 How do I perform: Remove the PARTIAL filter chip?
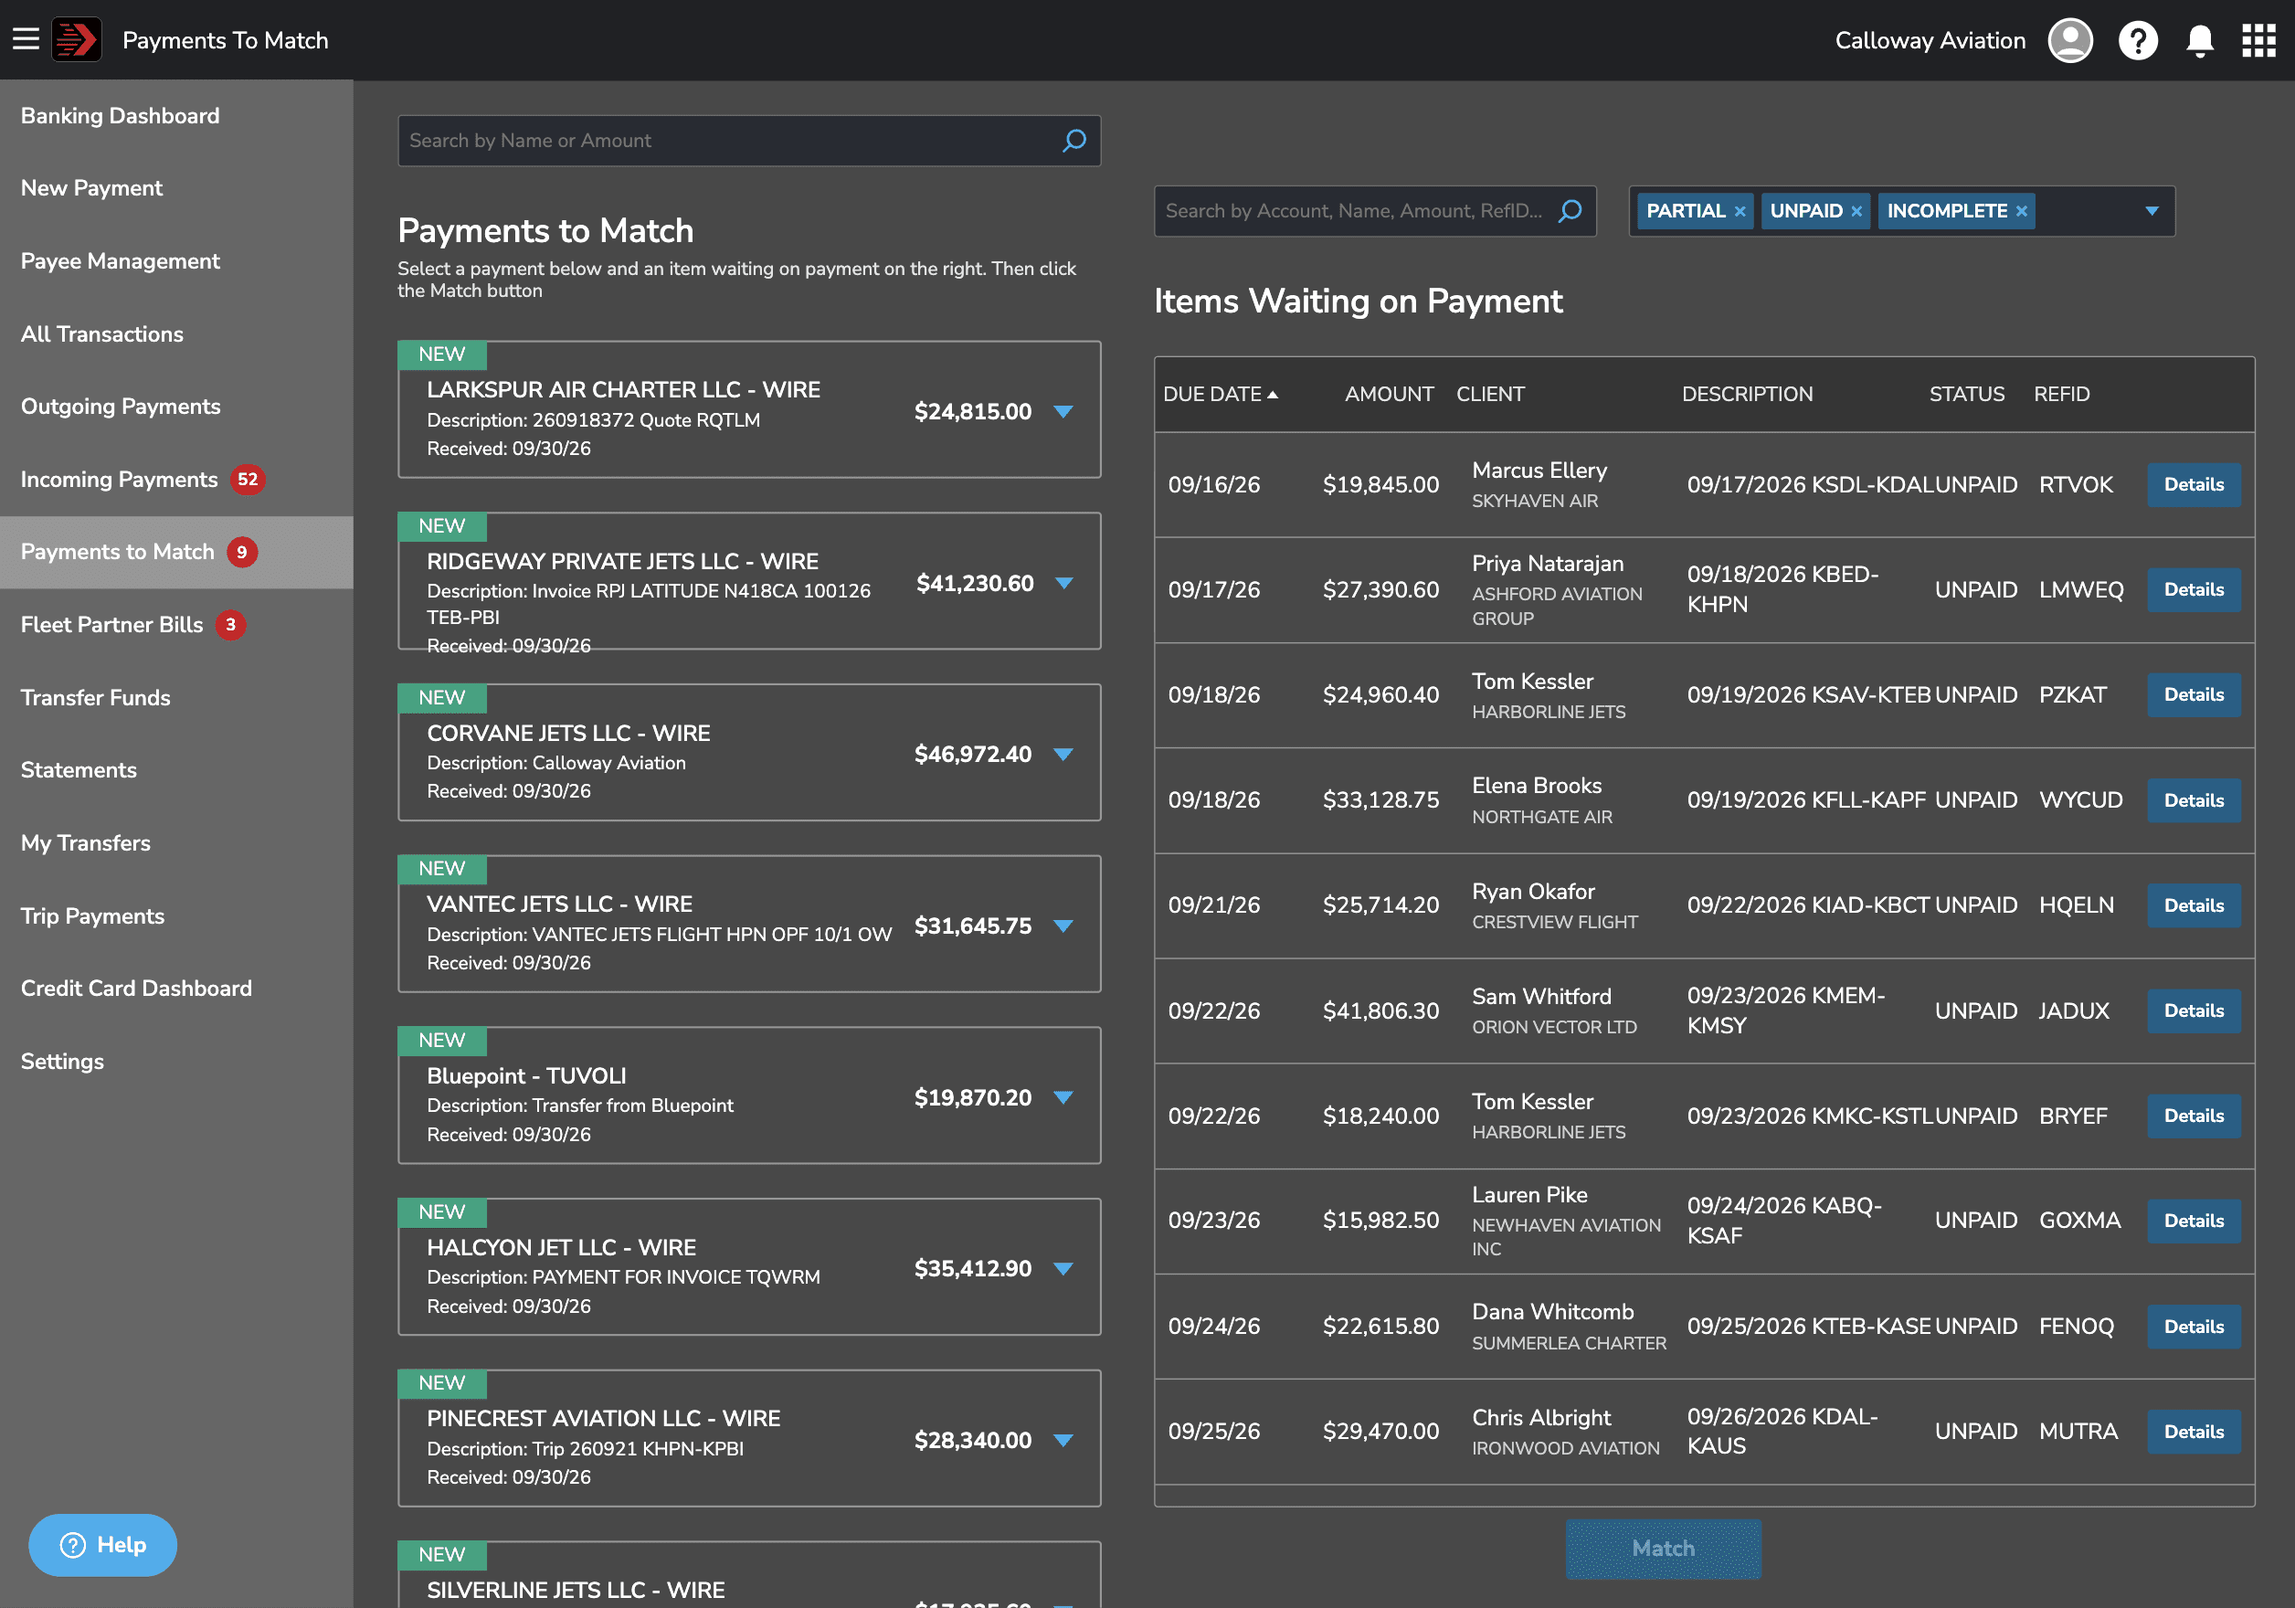[x=1740, y=212]
